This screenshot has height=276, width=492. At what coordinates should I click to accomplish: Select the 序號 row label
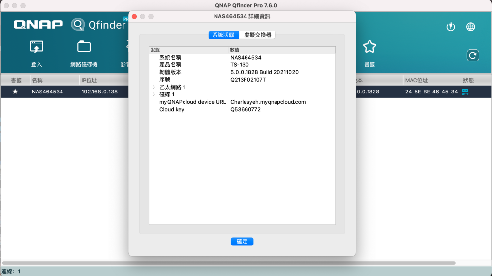[x=165, y=80]
